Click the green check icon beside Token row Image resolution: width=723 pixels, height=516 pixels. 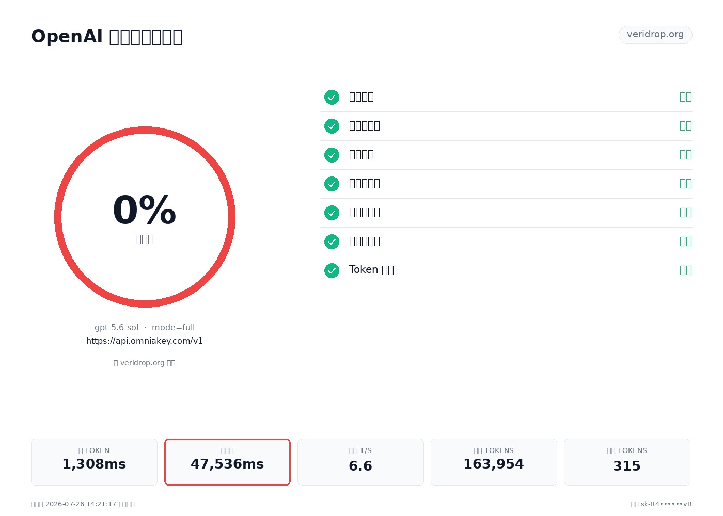point(332,270)
